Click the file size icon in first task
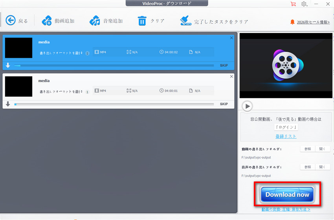This screenshot has height=220, width=334. tap(191, 52)
